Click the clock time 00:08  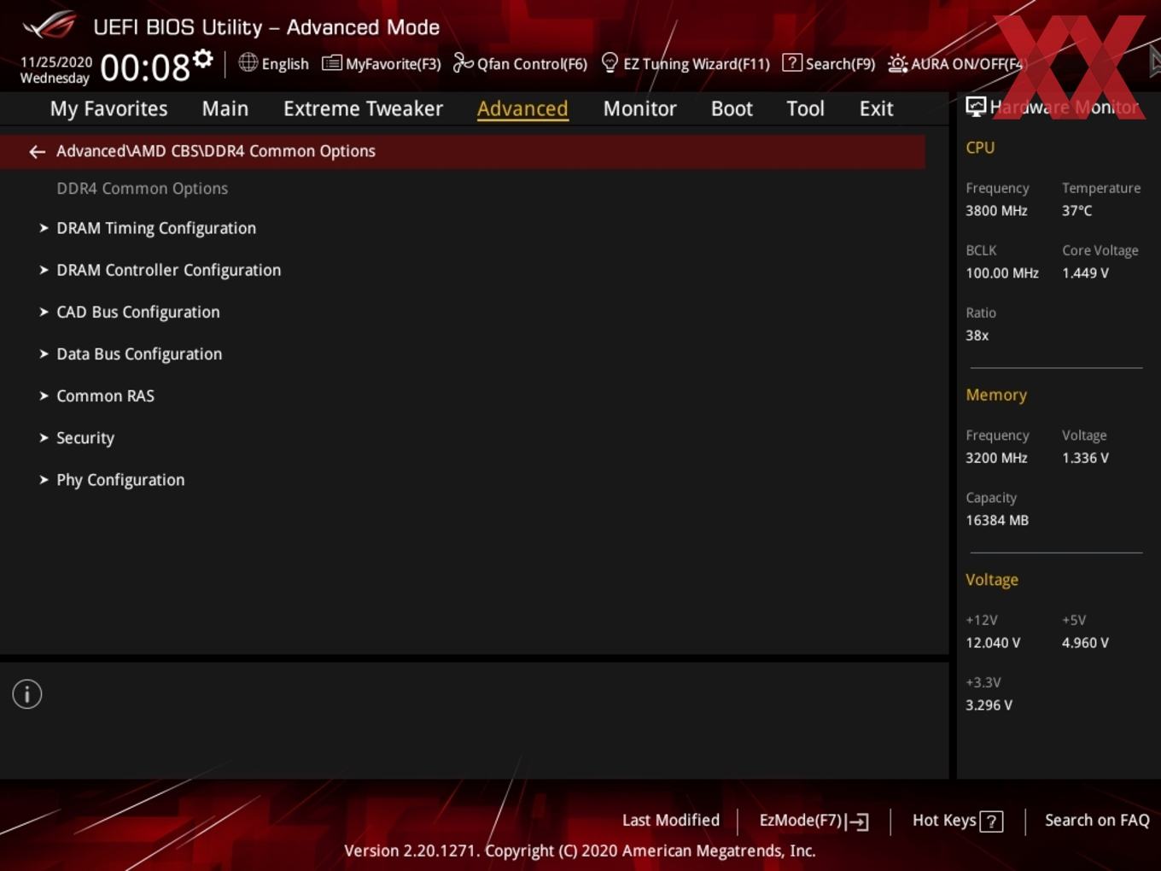coord(144,67)
